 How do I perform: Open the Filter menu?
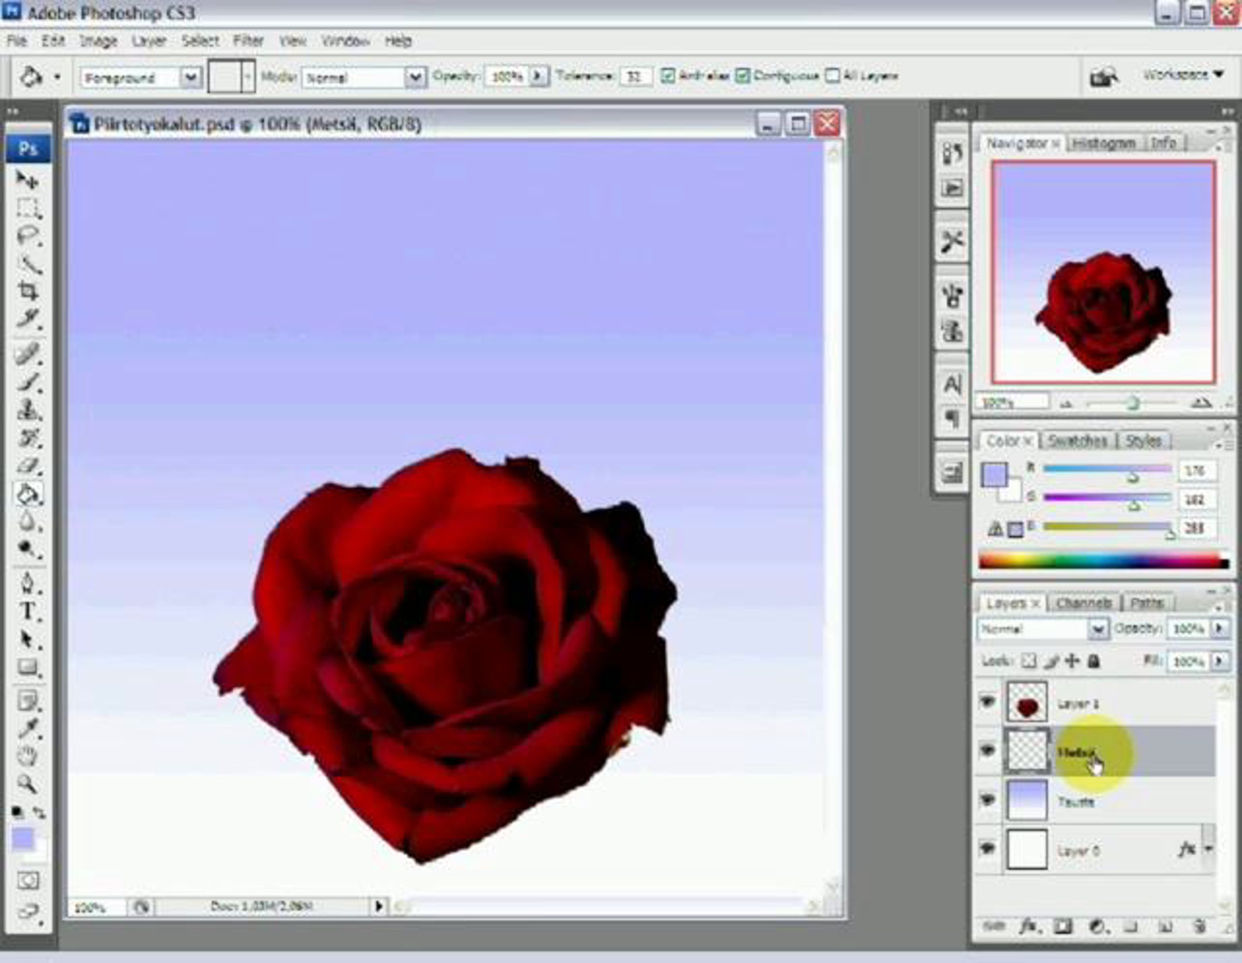248,41
